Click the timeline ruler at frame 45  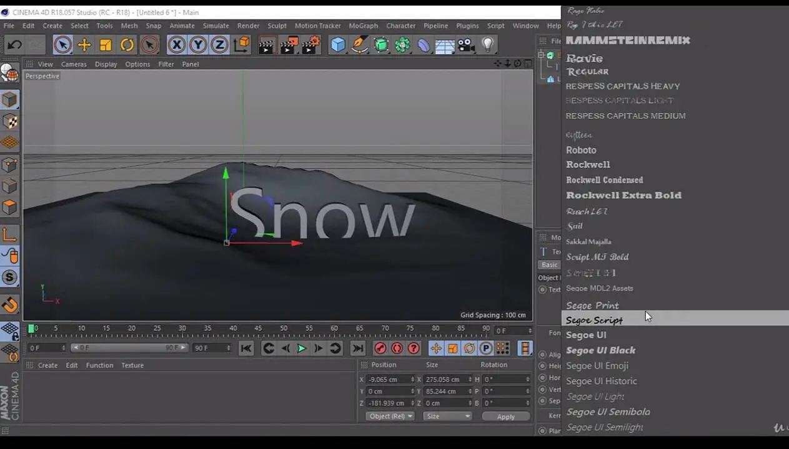(x=258, y=328)
